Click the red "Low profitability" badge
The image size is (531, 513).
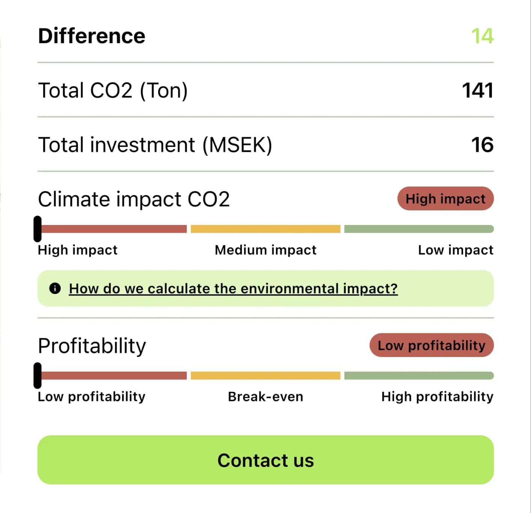[431, 345]
